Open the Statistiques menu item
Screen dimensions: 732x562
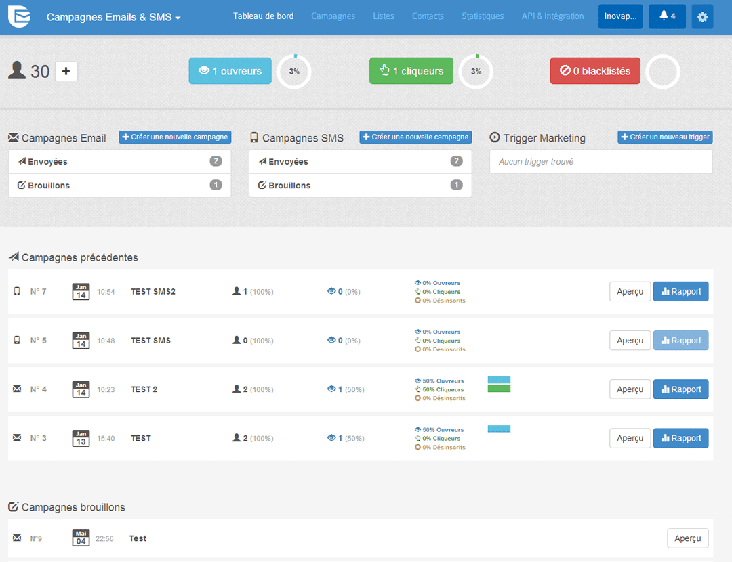tap(483, 16)
